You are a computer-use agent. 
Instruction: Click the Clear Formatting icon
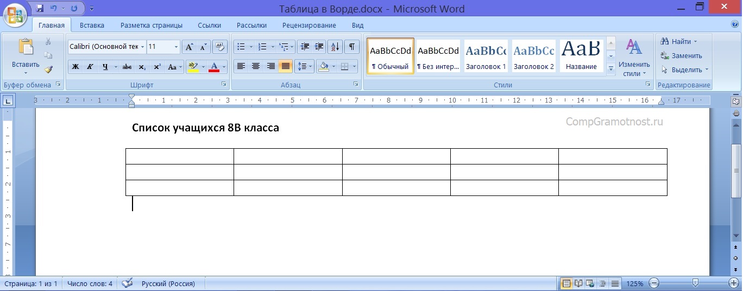coord(219,47)
